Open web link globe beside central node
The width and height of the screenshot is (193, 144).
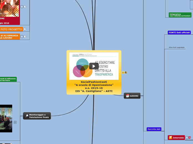[126, 73]
